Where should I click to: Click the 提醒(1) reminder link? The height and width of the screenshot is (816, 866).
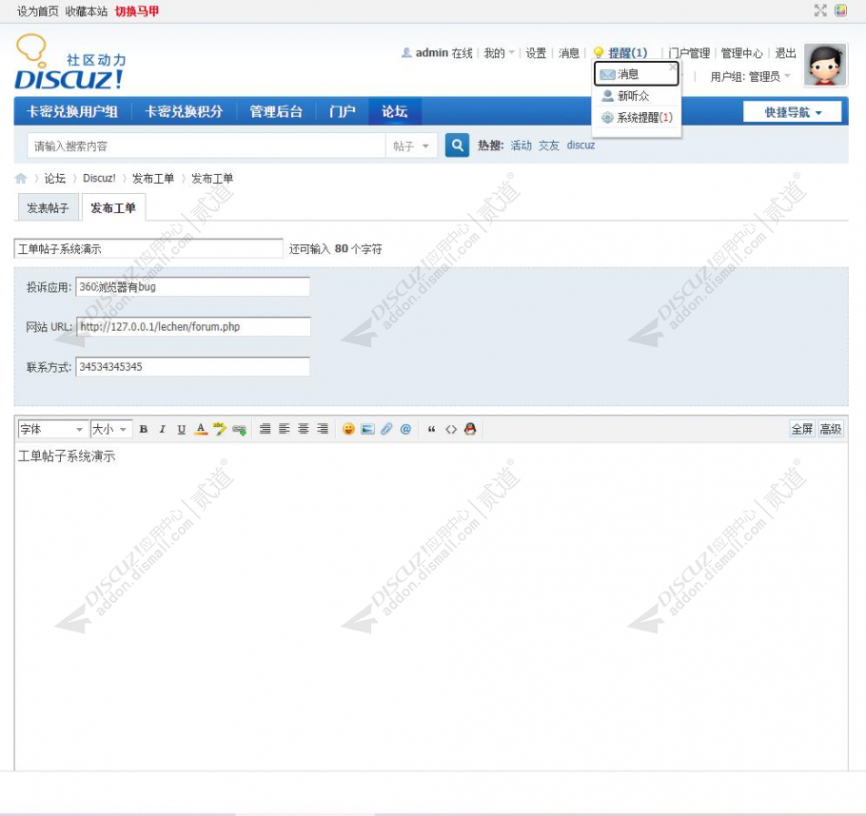tap(627, 52)
